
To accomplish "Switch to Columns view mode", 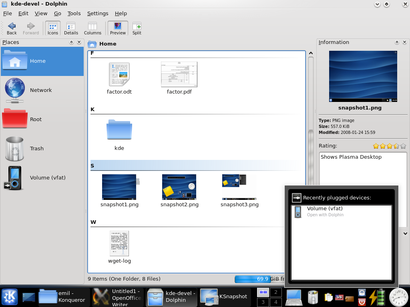I will coord(92,28).
